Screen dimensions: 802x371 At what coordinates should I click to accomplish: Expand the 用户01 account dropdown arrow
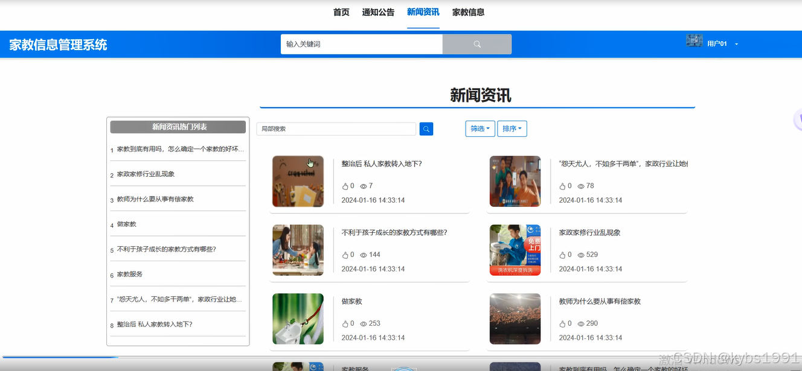coord(737,44)
